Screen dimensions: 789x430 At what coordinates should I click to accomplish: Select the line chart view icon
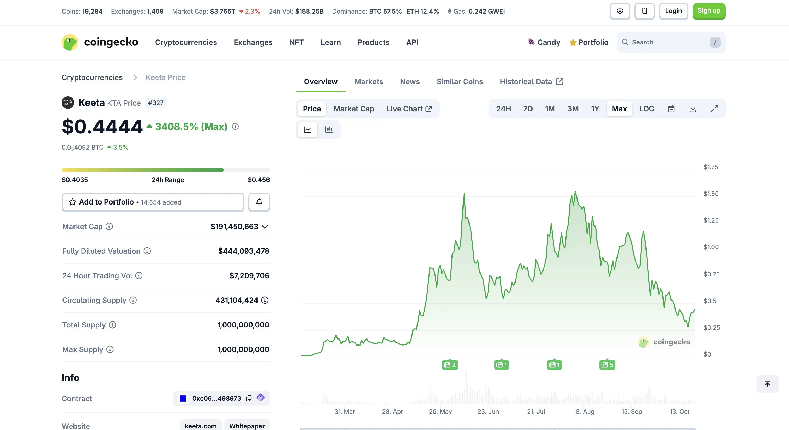pyautogui.click(x=307, y=130)
